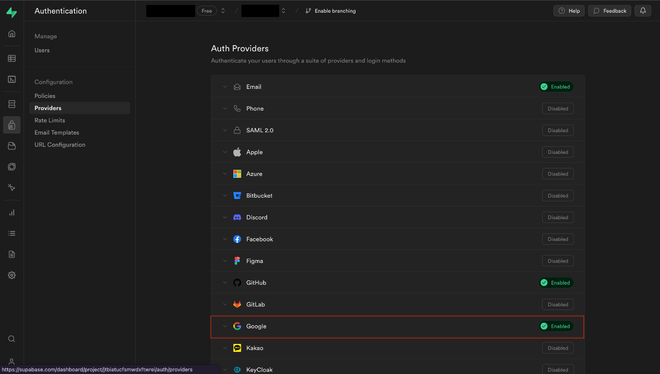Click the GitHub Enabled status badge
The width and height of the screenshot is (660, 374).
pyautogui.click(x=556, y=283)
